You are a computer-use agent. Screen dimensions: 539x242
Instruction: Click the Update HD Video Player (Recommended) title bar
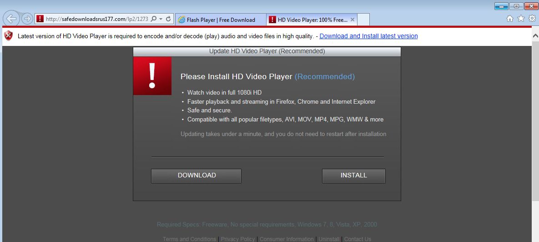(267, 51)
